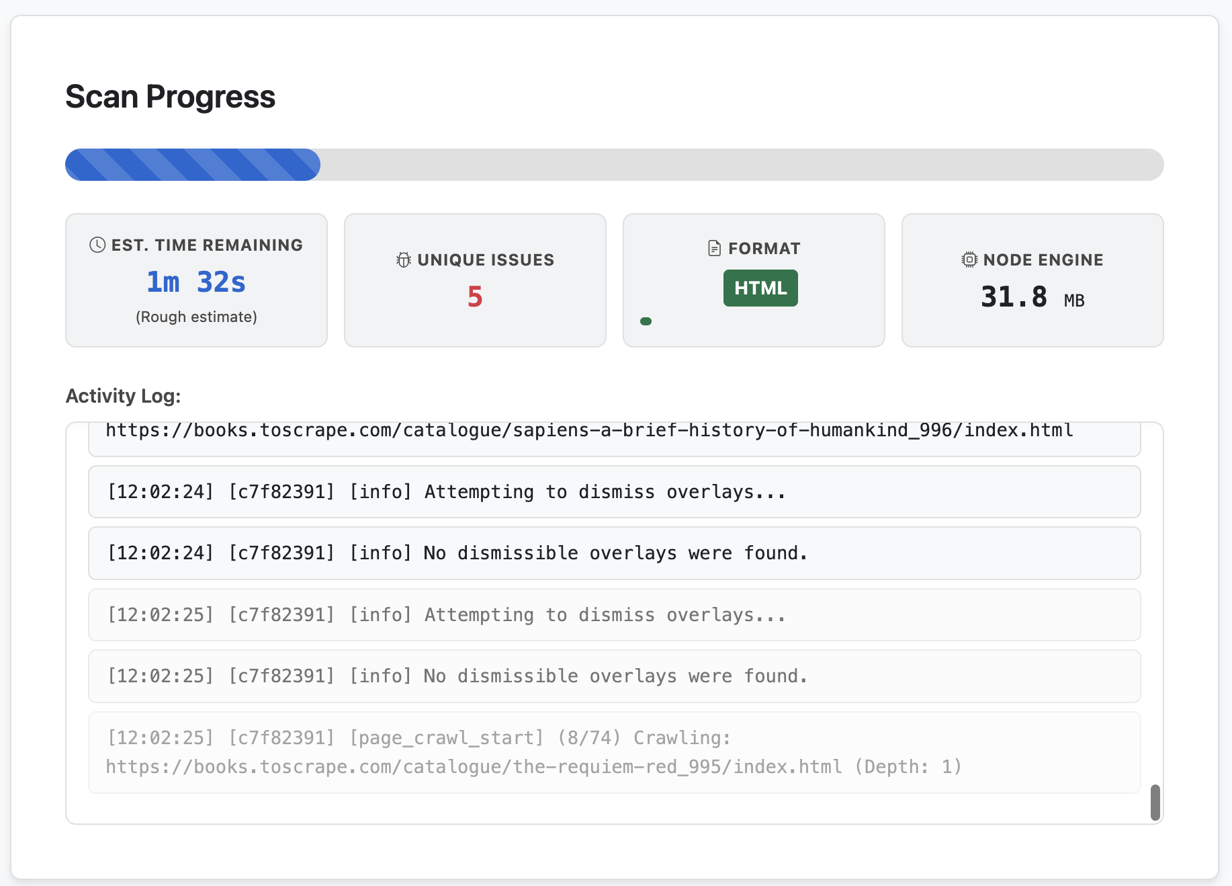Select the 12:02:24 No dismissible overlays entry
This screenshot has width=1232, height=886.
(x=615, y=553)
